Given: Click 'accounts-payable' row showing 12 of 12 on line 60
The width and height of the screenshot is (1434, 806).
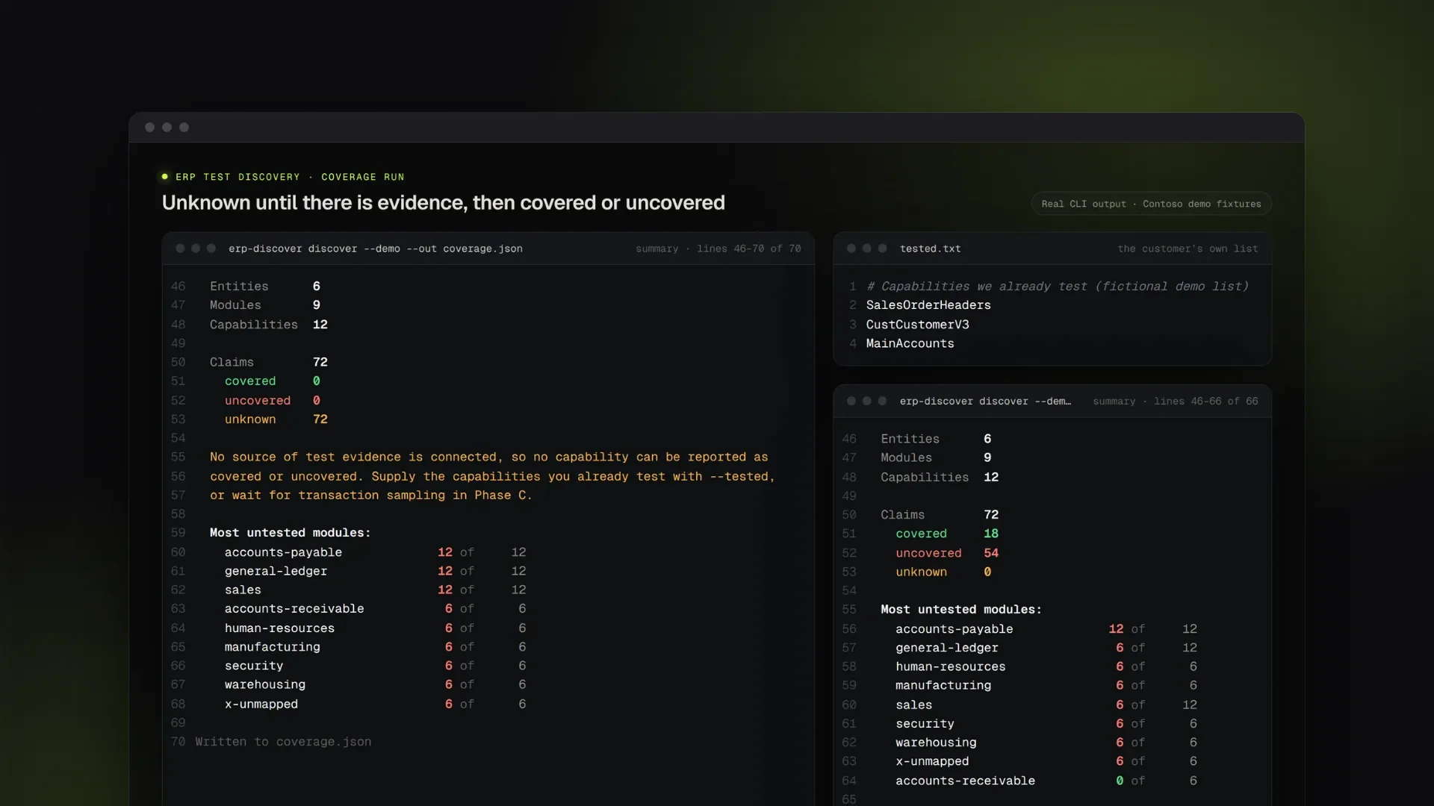Looking at the screenshot, I should (376, 552).
